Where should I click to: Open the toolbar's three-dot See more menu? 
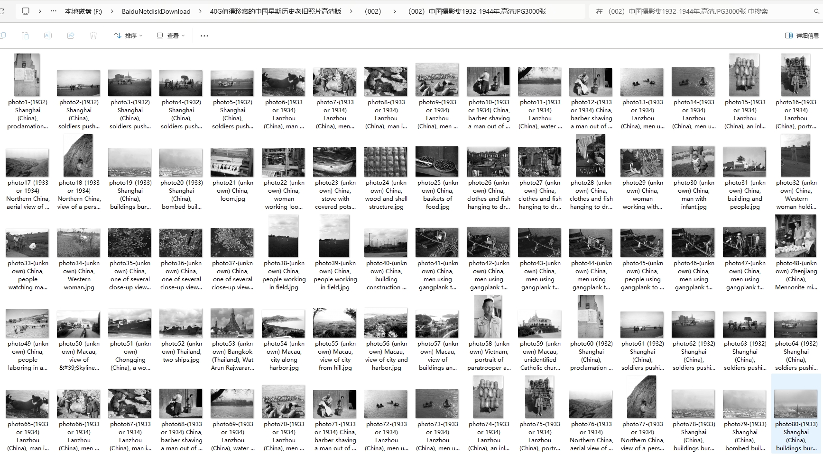[x=204, y=36]
